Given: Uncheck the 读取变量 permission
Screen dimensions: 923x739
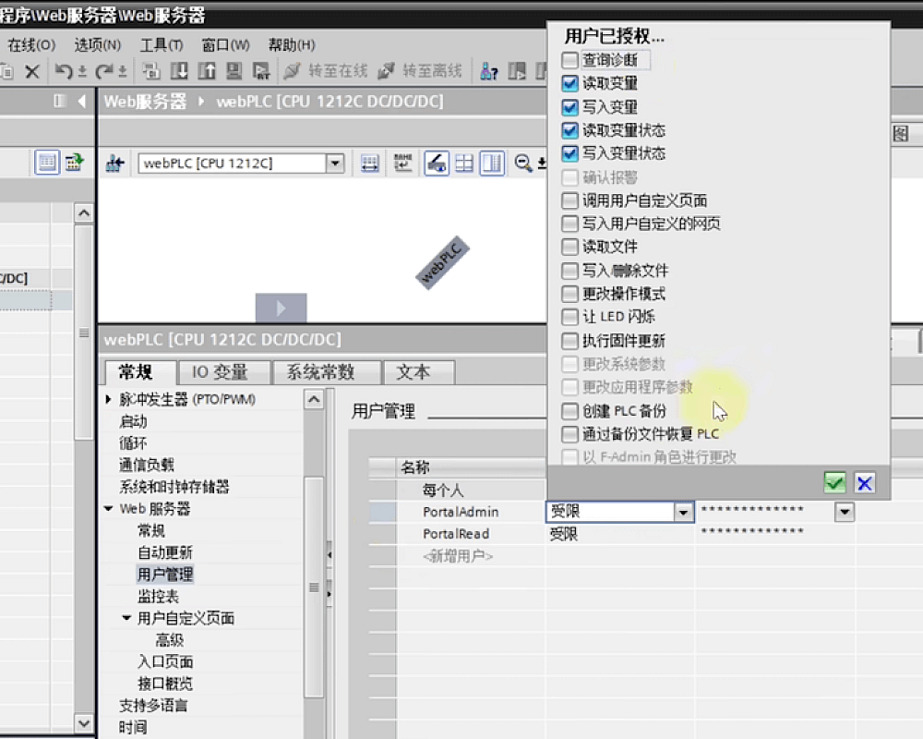Looking at the screenshot, I should pos(571,82).
